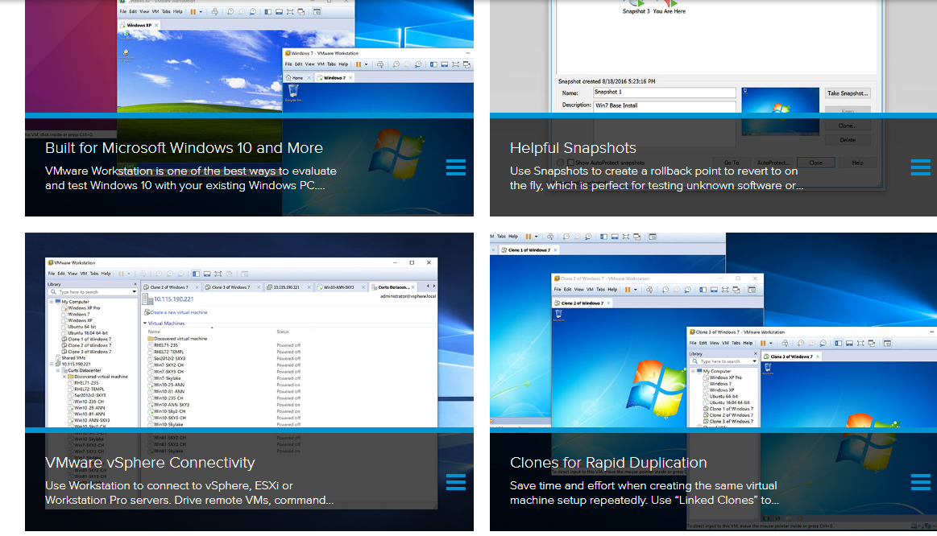Click pause icon in 'Clone 2 of Windows 7' window
Image resolution: width=937 pixels, height=536 pixels.
click(x=628, y=290)
